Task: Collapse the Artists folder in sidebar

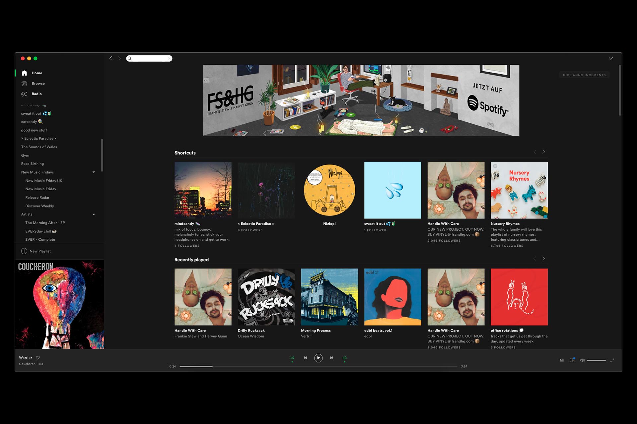Action: click(94, 214)
